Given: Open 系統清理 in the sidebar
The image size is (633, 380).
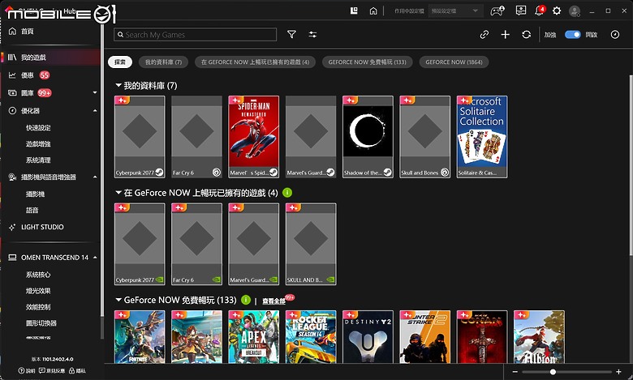Looking at the screenshot, I should click(38, 160).
